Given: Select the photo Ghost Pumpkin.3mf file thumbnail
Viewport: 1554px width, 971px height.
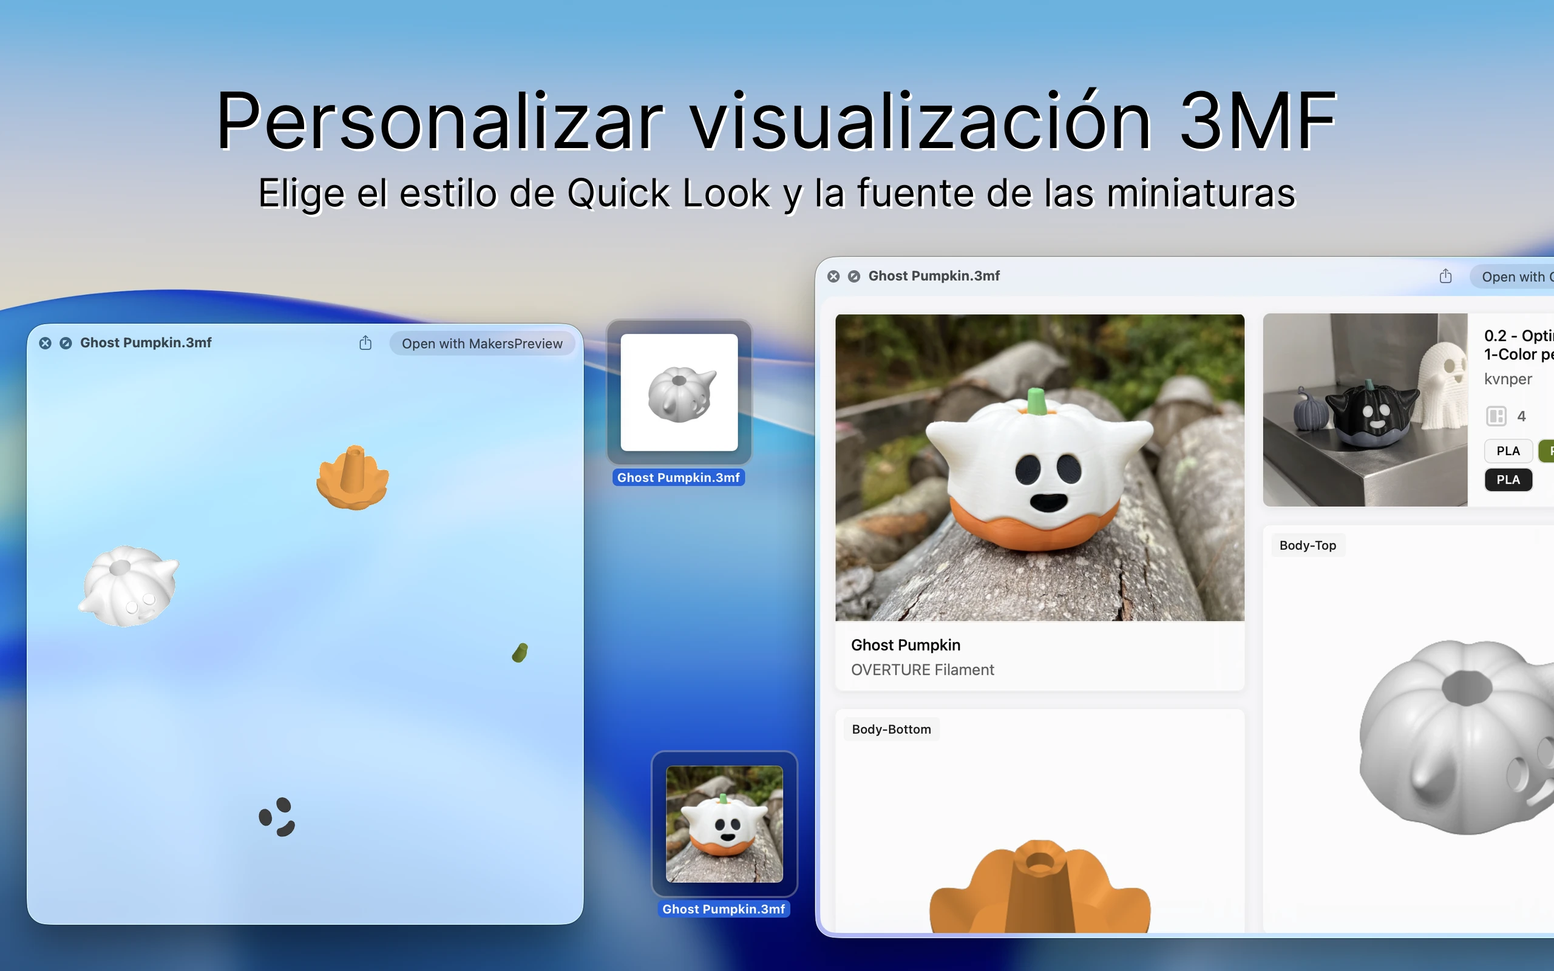Looking at the screenshot, I should pos(724,824).
